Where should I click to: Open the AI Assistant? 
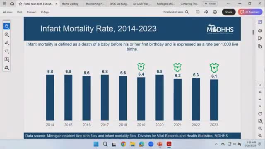click(x=250, y=12)
